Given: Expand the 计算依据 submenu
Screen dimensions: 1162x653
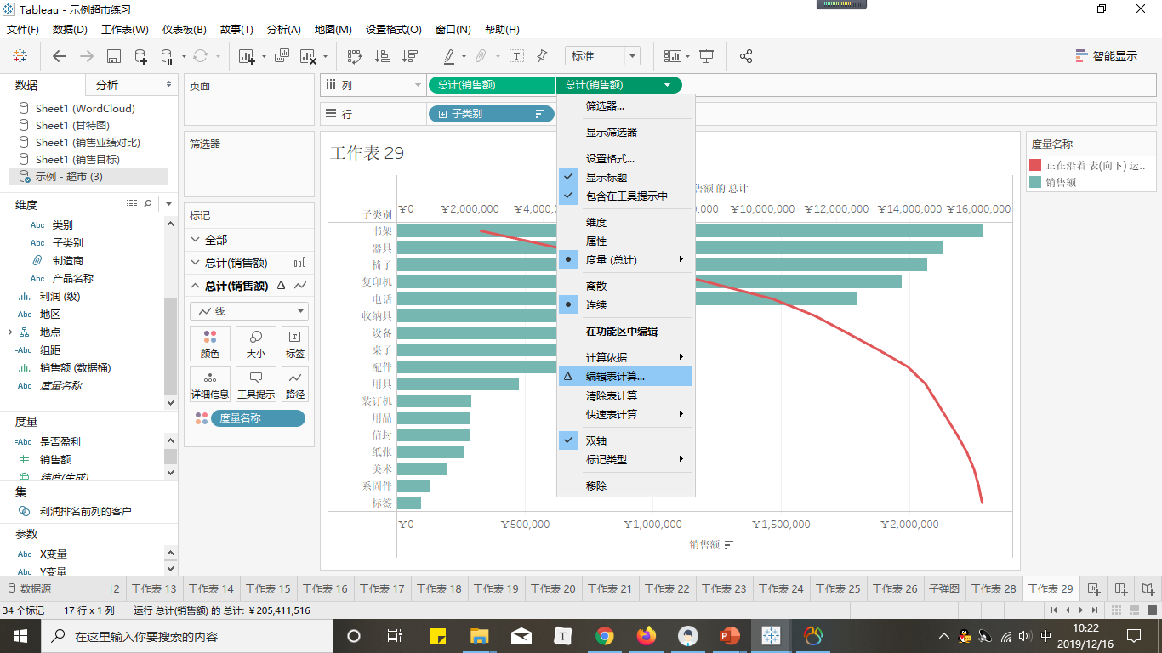Looking at the screenshot, I should point(626,357).
